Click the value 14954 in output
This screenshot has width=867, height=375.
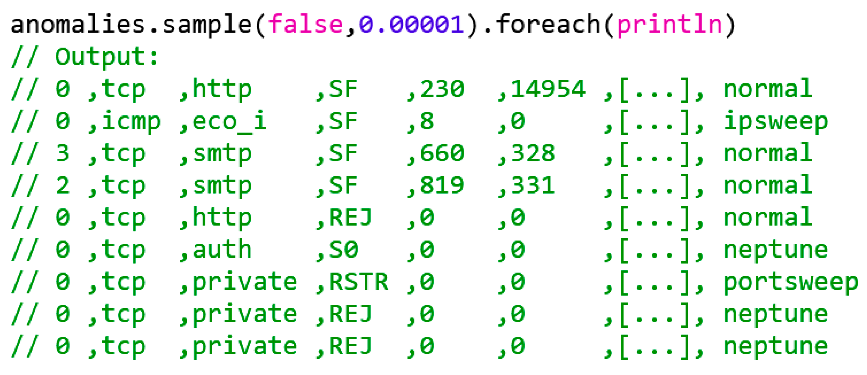pyautogui.click(x=548, y=89)
